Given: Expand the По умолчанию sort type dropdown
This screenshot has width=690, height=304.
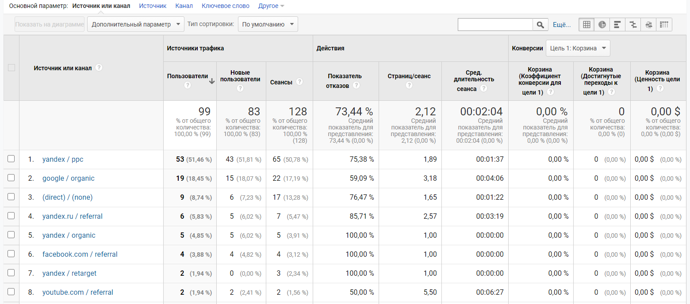Looking at the screenshot, I should tap(268, 24).
